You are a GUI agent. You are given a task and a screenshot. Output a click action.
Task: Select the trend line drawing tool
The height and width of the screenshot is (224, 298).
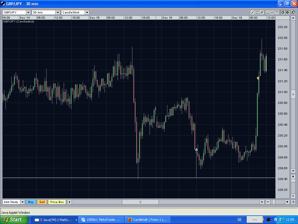(252, 12)
